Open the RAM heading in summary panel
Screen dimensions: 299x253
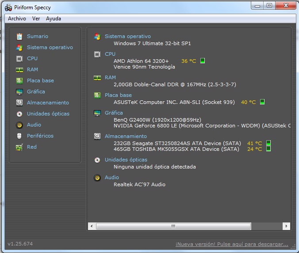(x=110, y=77)
